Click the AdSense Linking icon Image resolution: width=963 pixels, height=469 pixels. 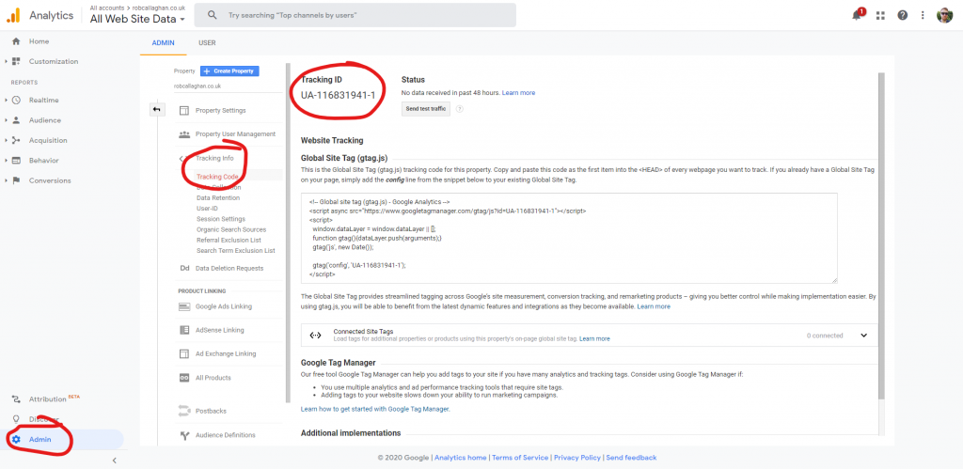(183, 330)
